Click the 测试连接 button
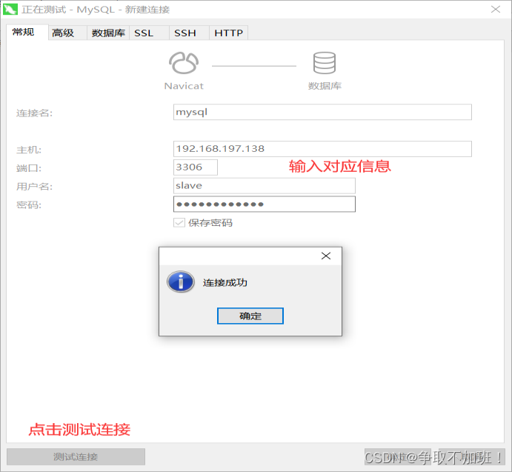Viewport: 512px width, 472px height. tap(76, 456)
